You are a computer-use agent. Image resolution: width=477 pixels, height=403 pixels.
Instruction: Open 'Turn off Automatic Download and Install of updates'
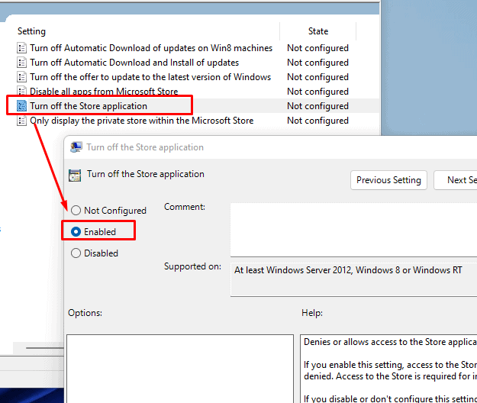[134, 63]
